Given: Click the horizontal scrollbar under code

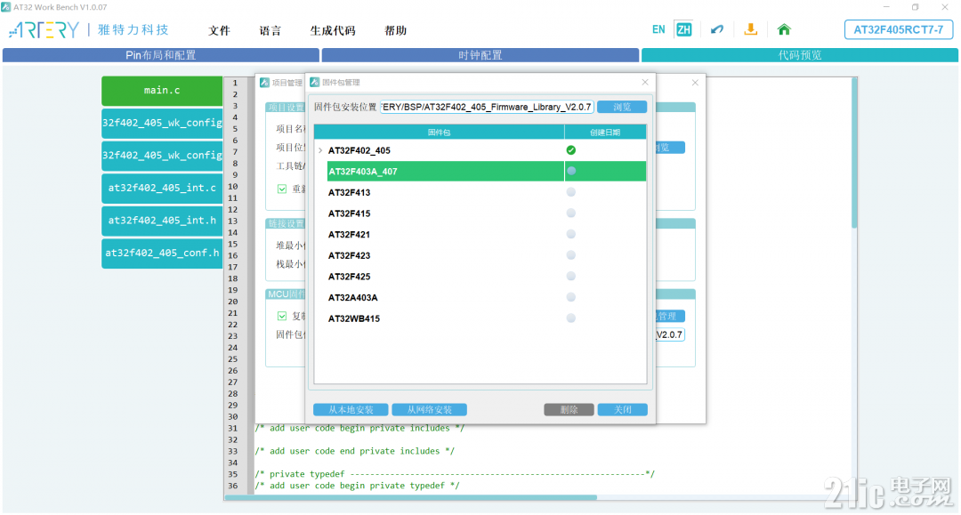Looking at the screenshot, I should pos(410,497).
